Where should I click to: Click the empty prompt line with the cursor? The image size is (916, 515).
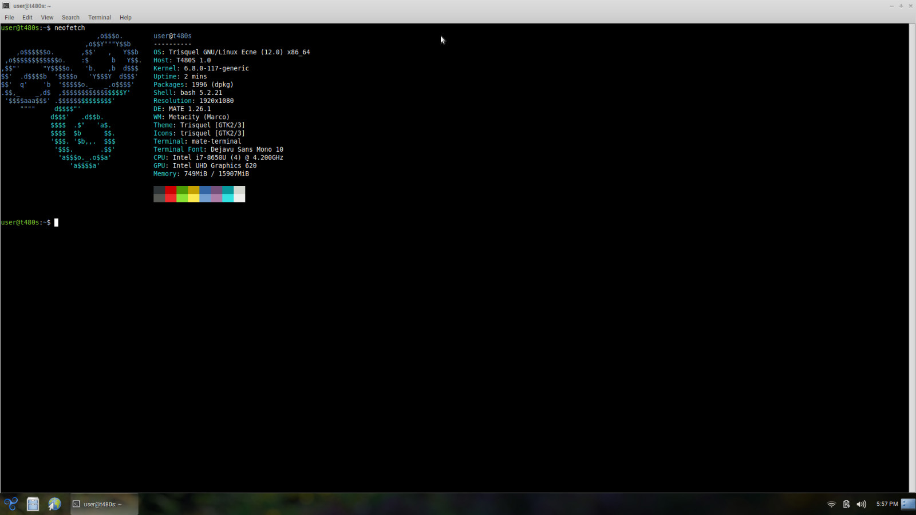pyautogui.click(x=30, y=222)
